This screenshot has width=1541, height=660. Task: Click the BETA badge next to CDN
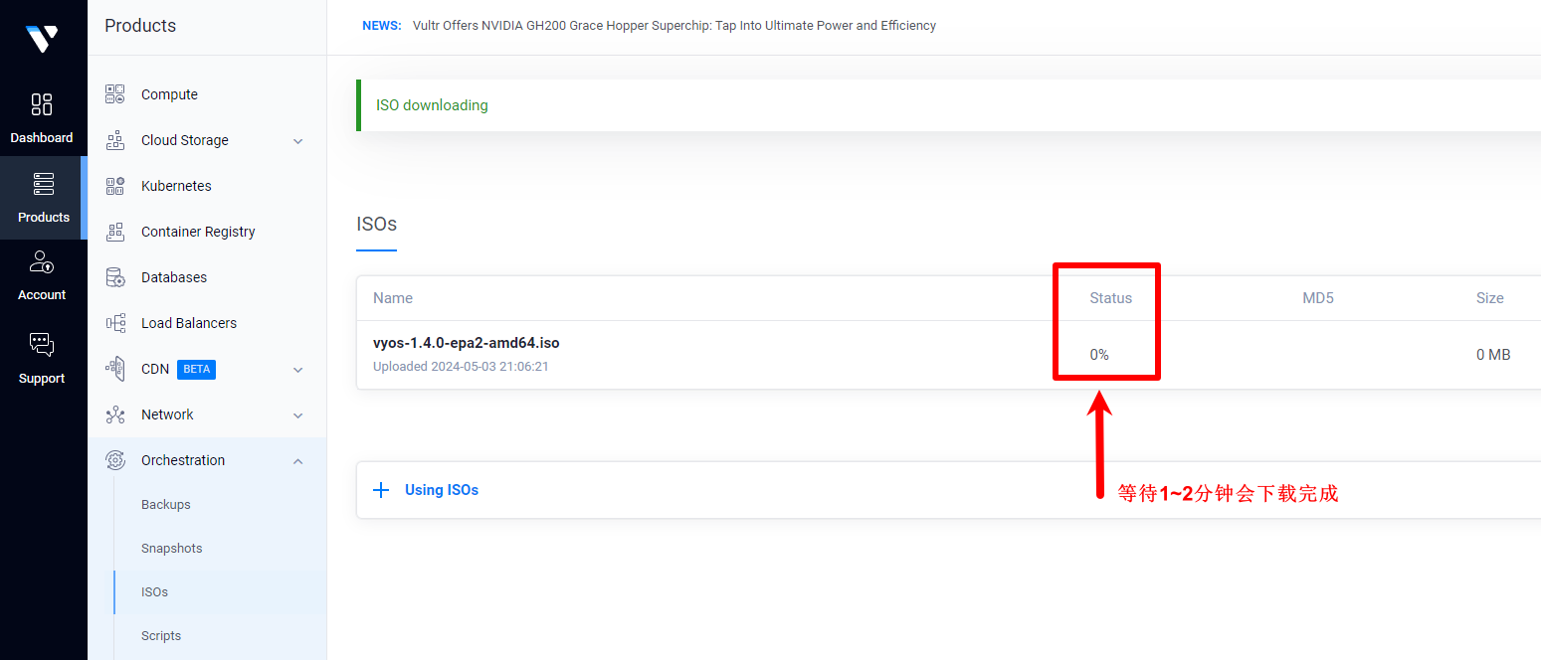[x=196, y=370]
